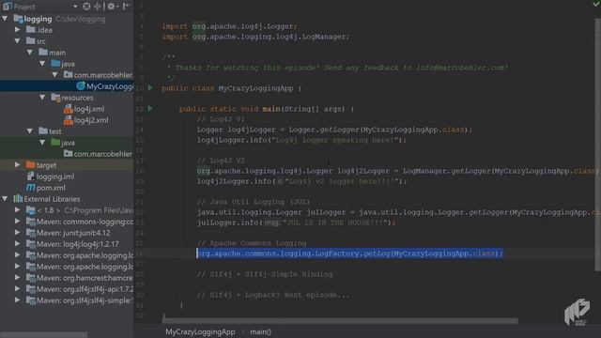Click MyCrazyLoggingApp breadcrumb at bottom
This screenshot has height=338, width=601.
tap(200, 331)
